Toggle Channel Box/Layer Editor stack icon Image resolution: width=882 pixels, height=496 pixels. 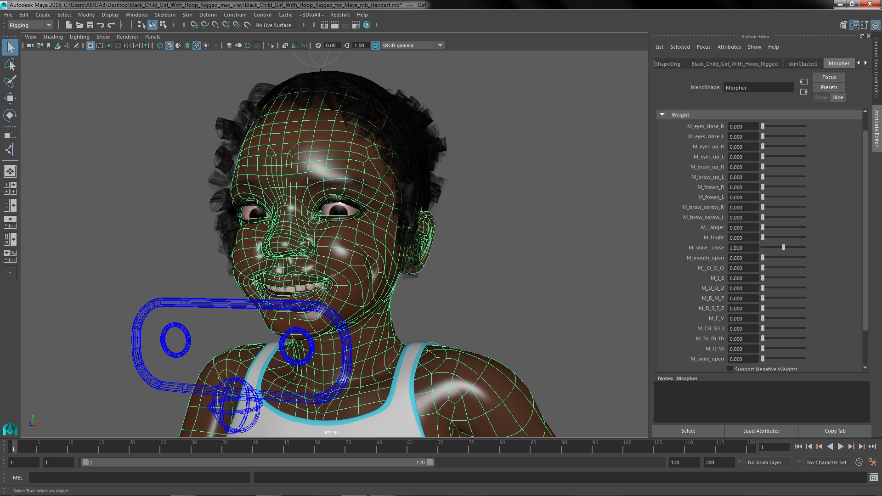click(875, 25)
